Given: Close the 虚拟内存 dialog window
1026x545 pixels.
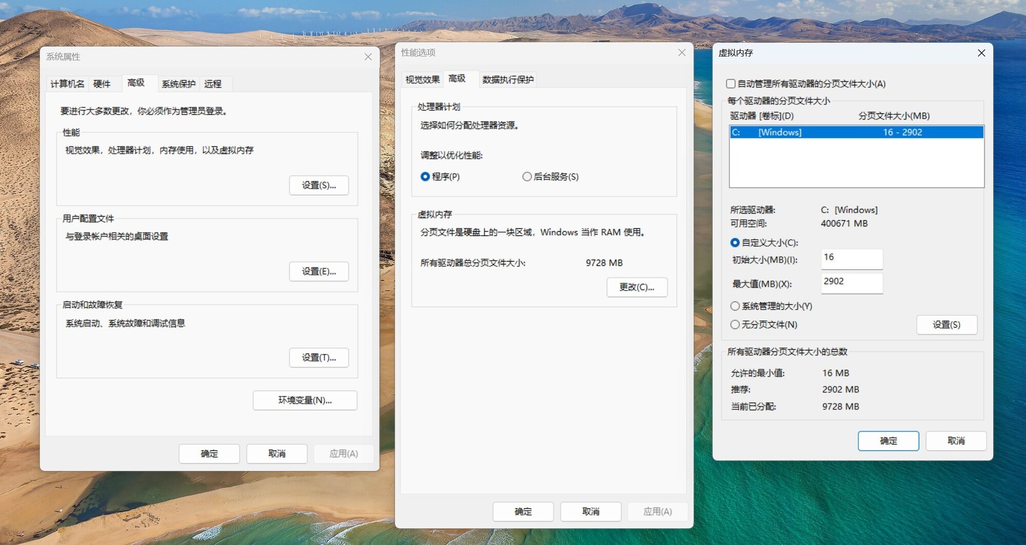Looking at the screenshot, I should pyautogui.click(x=981, y=53).
